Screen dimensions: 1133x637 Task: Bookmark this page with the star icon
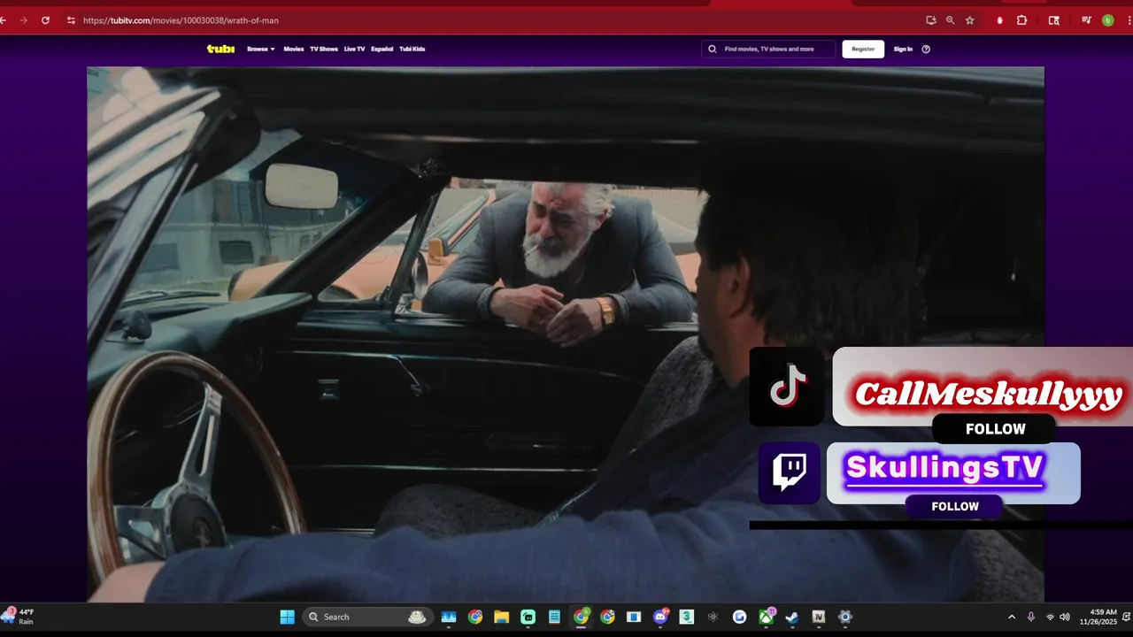tap(970, 20)
